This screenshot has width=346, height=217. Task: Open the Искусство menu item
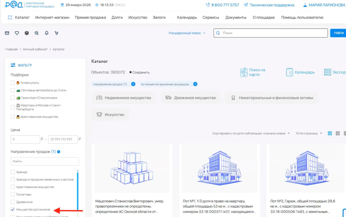pyautogui.click(x=138, y=18)
